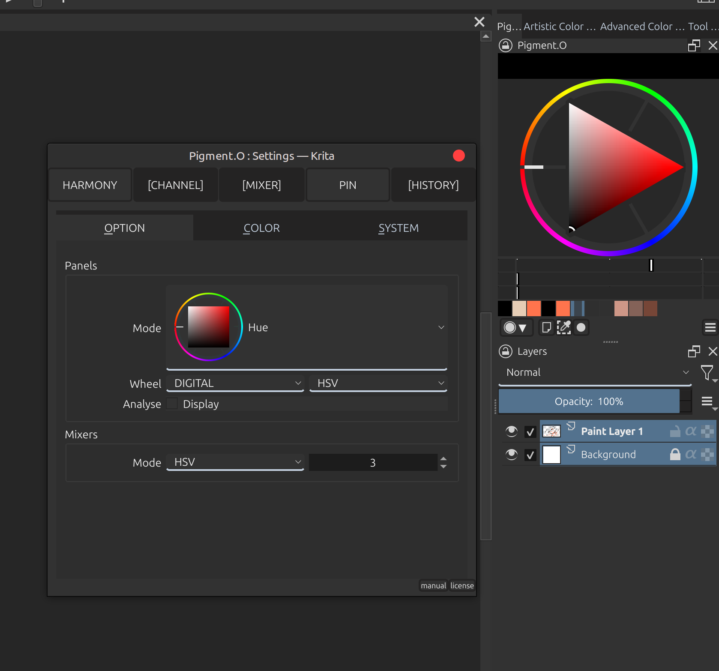Expand the Mixers Mode HSV dropdown
The width and height of the screenshot is (719, 671).
[235, 462]
